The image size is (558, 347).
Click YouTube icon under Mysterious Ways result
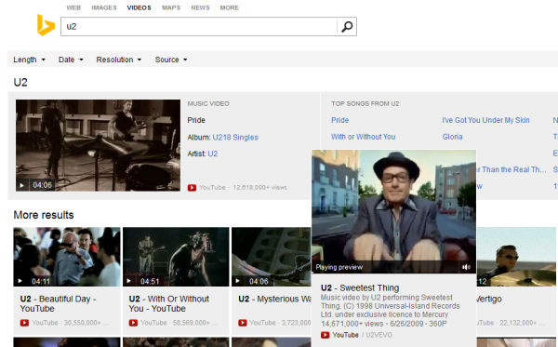click(243, 323)
